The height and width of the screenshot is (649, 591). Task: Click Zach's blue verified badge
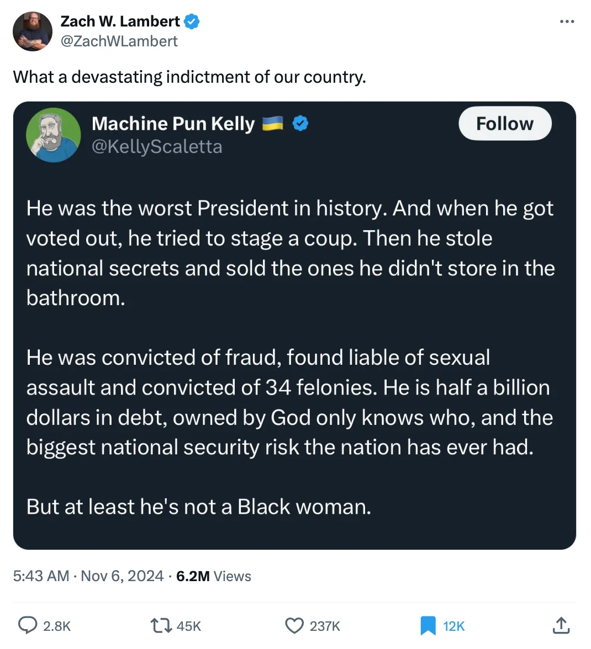click(191, 22)
